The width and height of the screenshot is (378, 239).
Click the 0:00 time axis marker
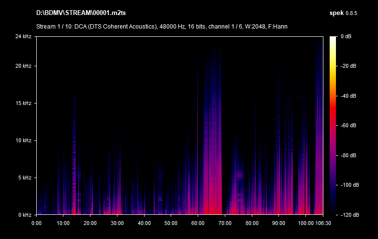[37, 224]
